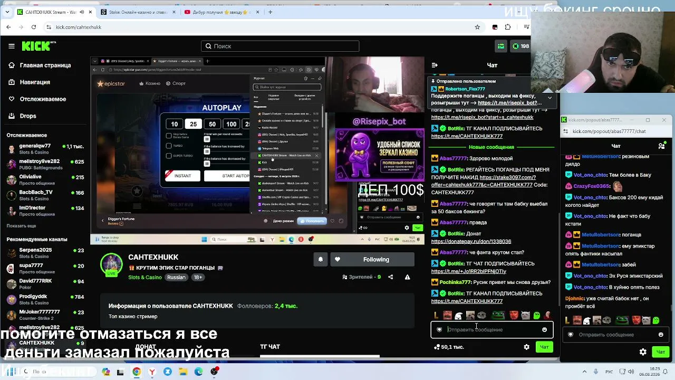This screenshot has width=675, height=380.
Task: Open a new browser tab
Action: click(x=270, y=12)
